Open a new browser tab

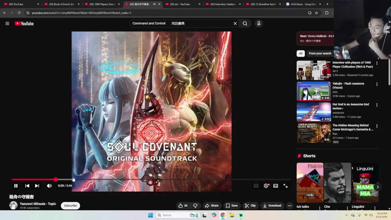click(x=327, y=4)
